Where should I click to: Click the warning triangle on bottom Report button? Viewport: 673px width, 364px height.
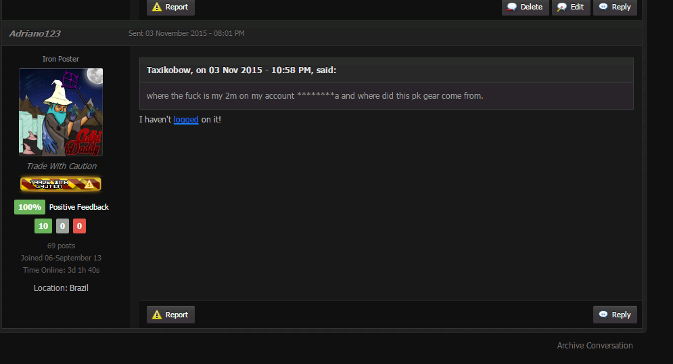pos(157,315)
